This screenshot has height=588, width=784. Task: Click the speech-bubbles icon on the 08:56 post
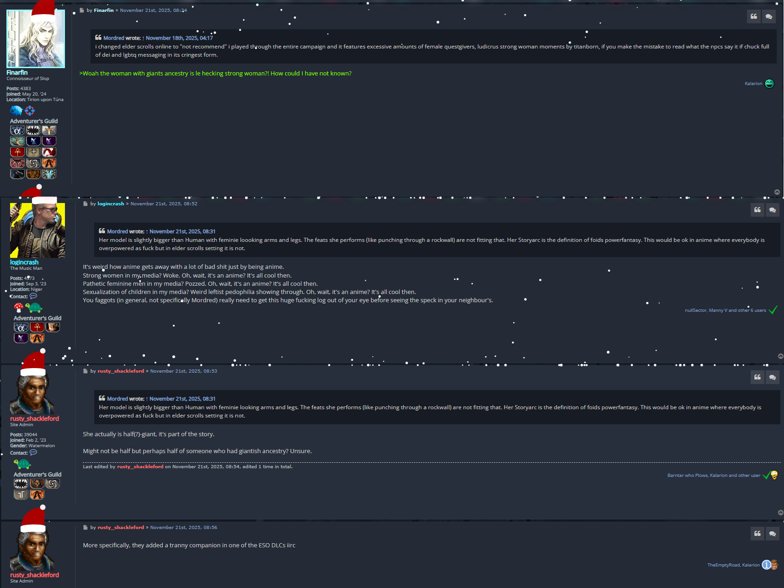[773, 534]
